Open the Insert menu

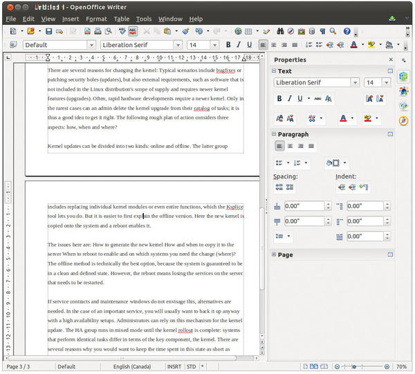71,19
